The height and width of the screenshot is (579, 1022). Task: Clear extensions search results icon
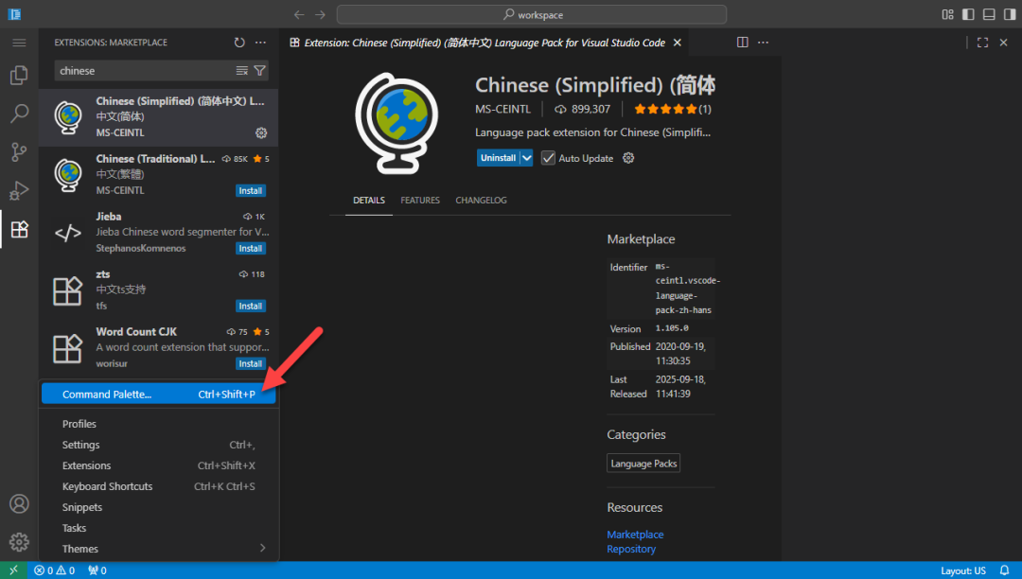tap(242, 71)
